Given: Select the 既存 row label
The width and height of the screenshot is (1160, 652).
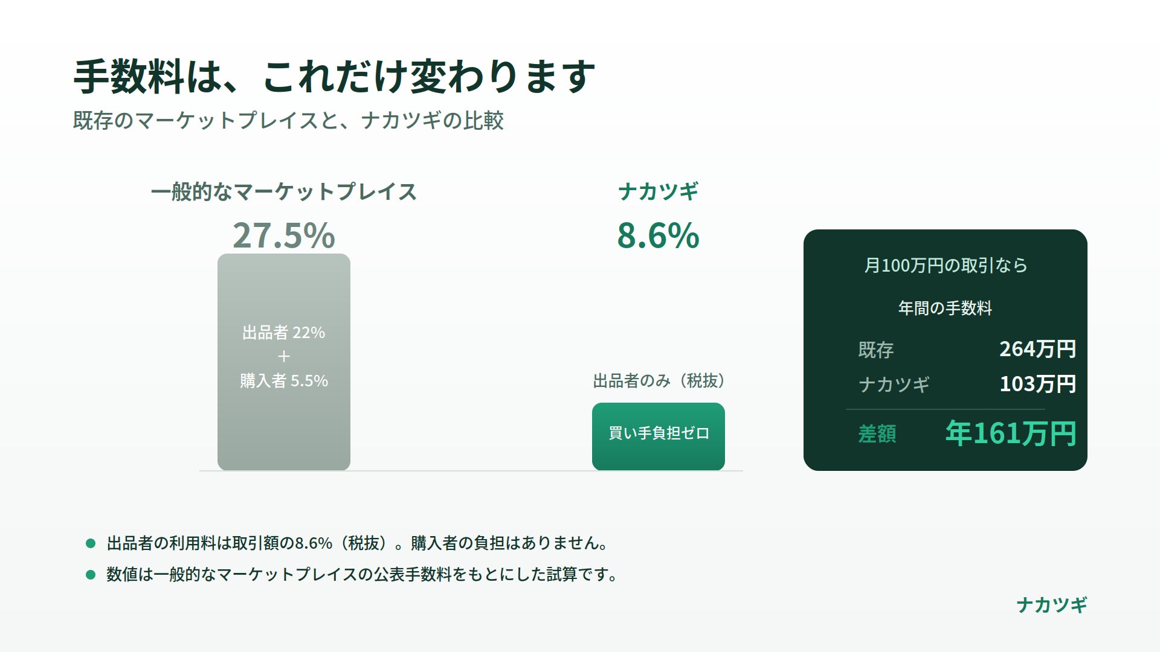Looking at the screenshot, I should tap(876, 350).
